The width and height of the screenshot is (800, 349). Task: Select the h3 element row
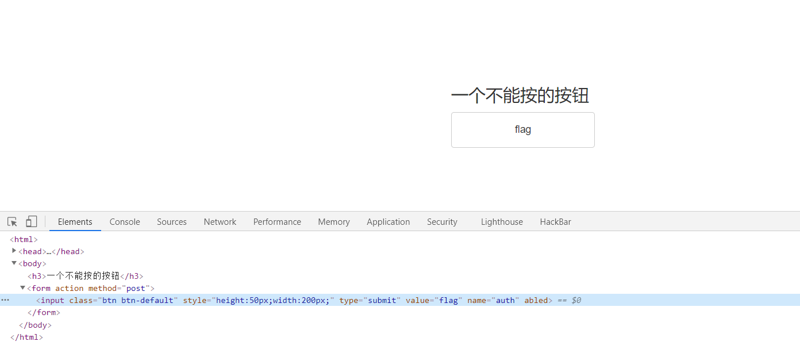point(400,276)
